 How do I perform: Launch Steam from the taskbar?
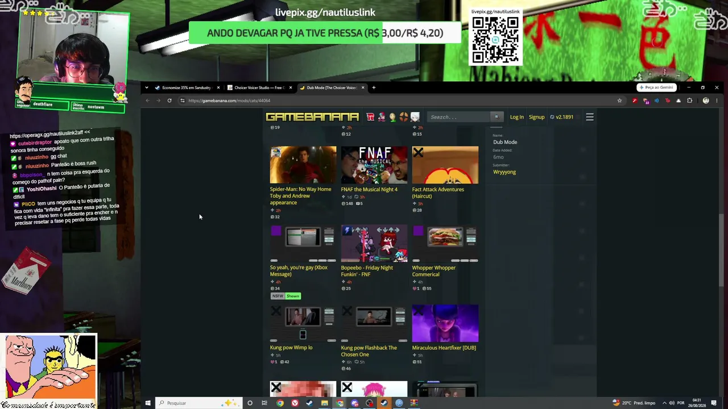pyautogui.click(x=309, y=403)
